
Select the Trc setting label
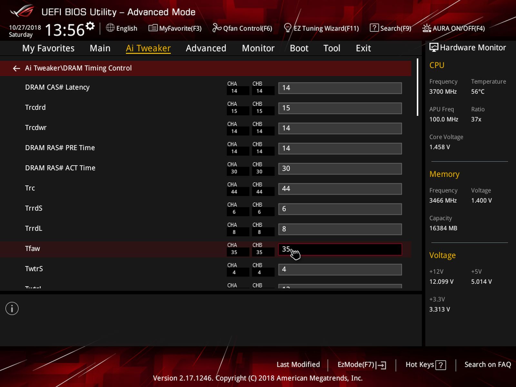[30, 188]
